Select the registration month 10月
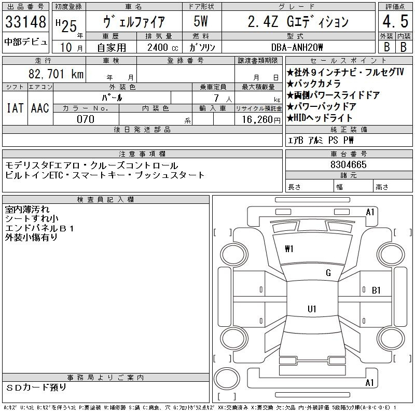Image resolution: width=415 pixels, height=415 pixels. pyautogui.click(x=71, y=48)
